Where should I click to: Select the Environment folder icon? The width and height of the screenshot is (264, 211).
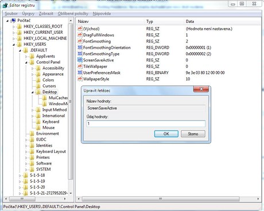click(x=32, y=134)
